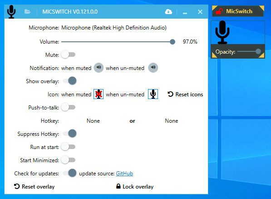The height and width of the screenshot is (199, 271).
Task: Click Lock overlay button
Action: click(135, 187)
